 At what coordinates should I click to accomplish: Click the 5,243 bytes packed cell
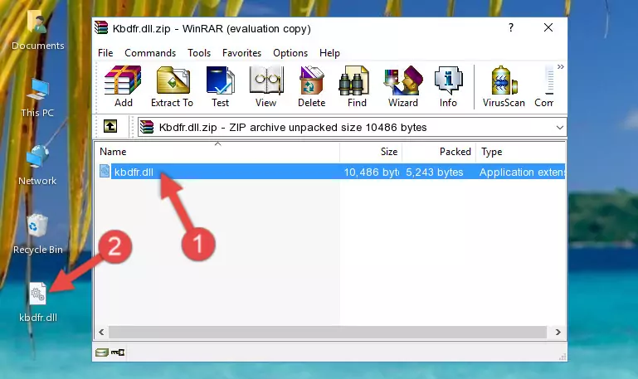click(435, 172)
